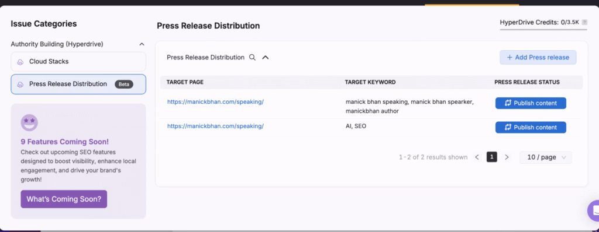
Task: Click 1-2 of 2 results shown text
Action: (x=433, y=157)
